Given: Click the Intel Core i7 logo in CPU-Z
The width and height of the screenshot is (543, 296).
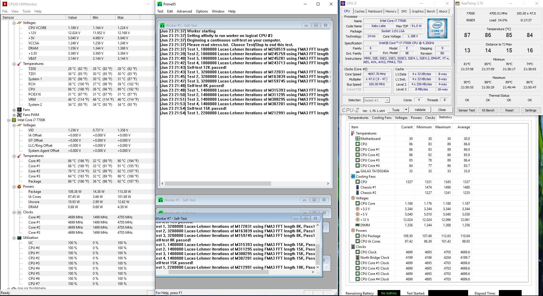Looking at the screenshot, I should pos(437,28).
